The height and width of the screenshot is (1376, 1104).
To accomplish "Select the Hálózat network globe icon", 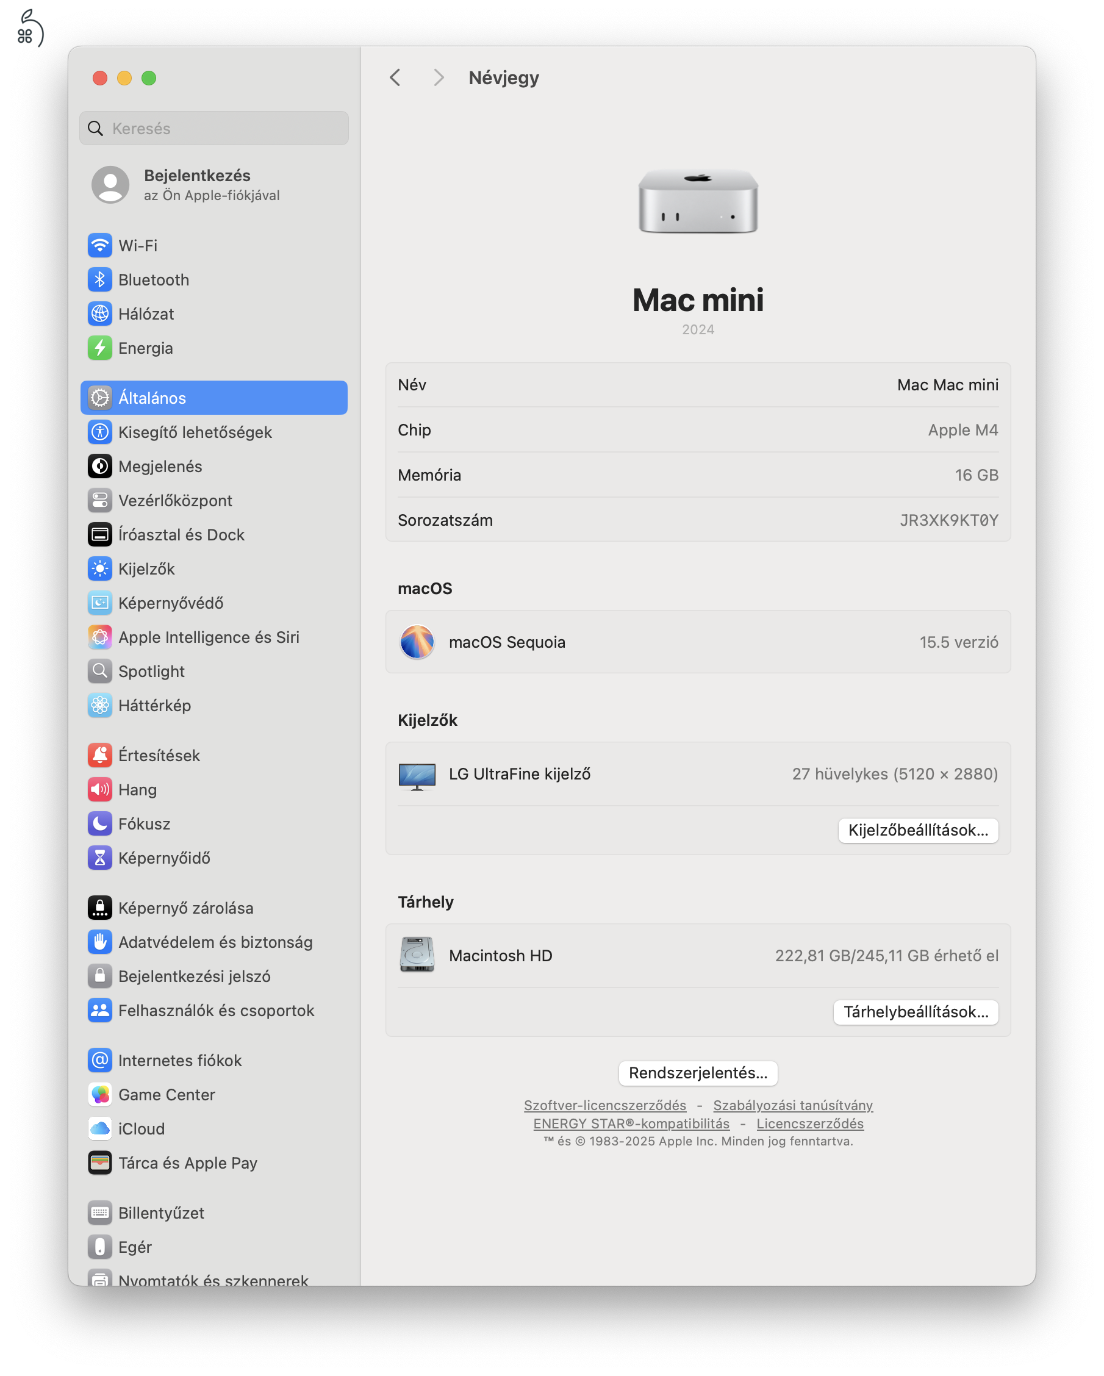I will pos(99,314).
